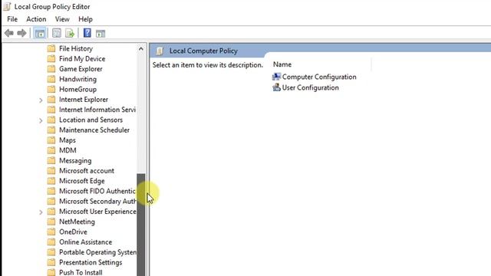
Task: Select Internet Information Services tree item
Action: coord(97,110)
